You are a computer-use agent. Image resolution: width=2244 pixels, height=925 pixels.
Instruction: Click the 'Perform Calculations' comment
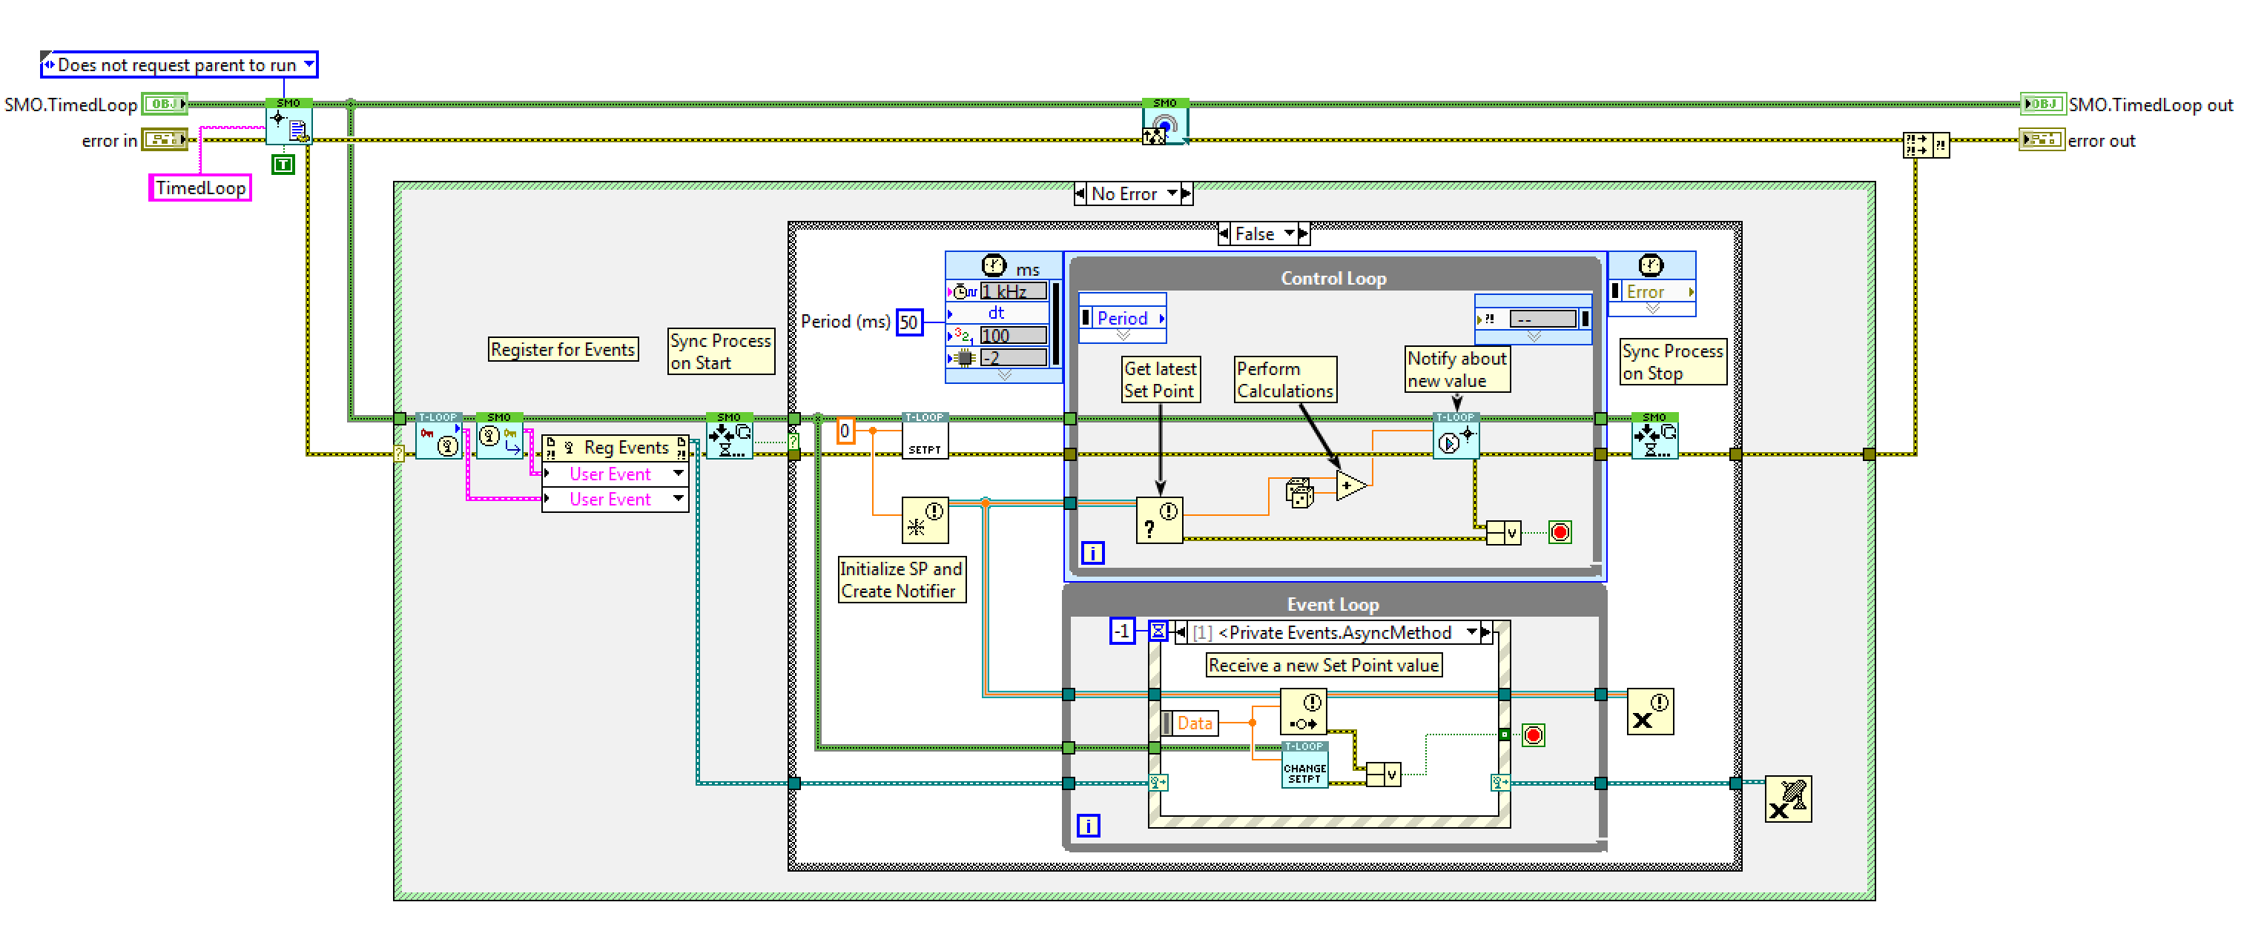click(x=1286, y=379)
